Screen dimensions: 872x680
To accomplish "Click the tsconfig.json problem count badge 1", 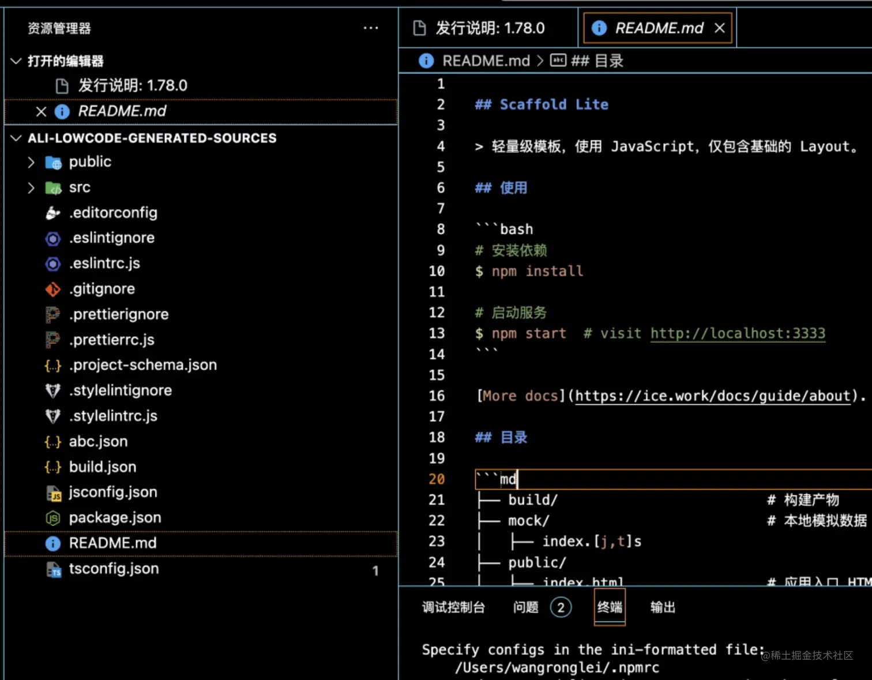I will point(375,570).
